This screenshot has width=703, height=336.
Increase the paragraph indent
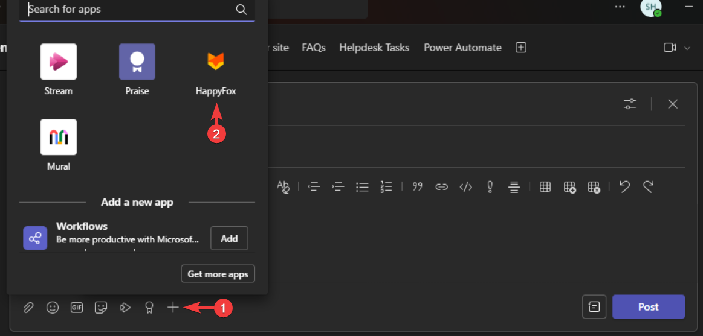(x=338, y=186)
